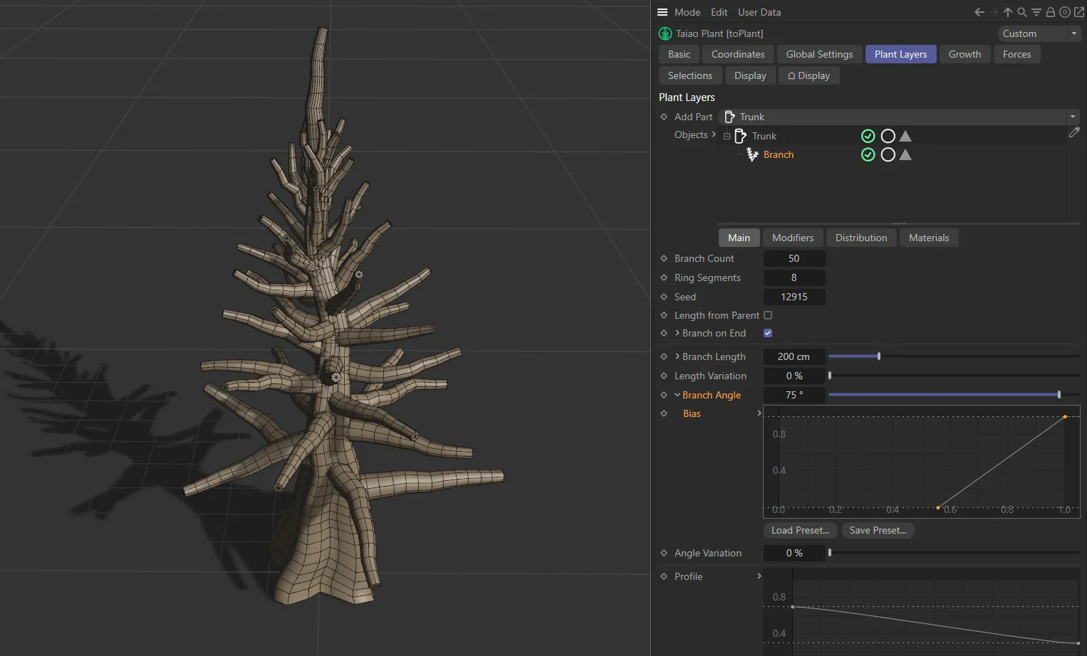Open the Add Part dropdown
1087x656 pixels.
click(x=1072, y=117)
